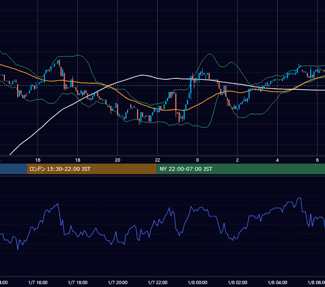Click the 1/7 22:00 date label

tap(158, 283)
